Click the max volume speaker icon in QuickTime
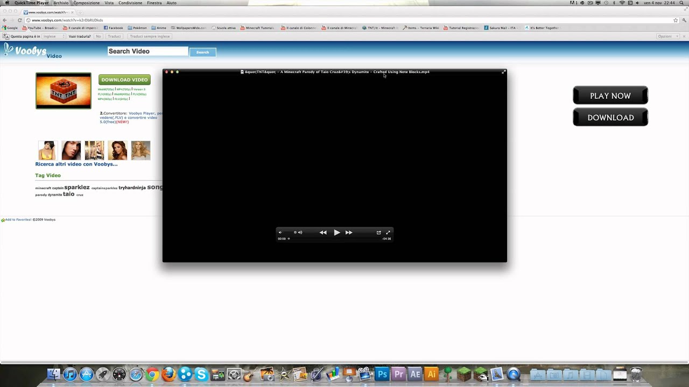The width and height of the screenshot is (689, 387). click(300, 233)
